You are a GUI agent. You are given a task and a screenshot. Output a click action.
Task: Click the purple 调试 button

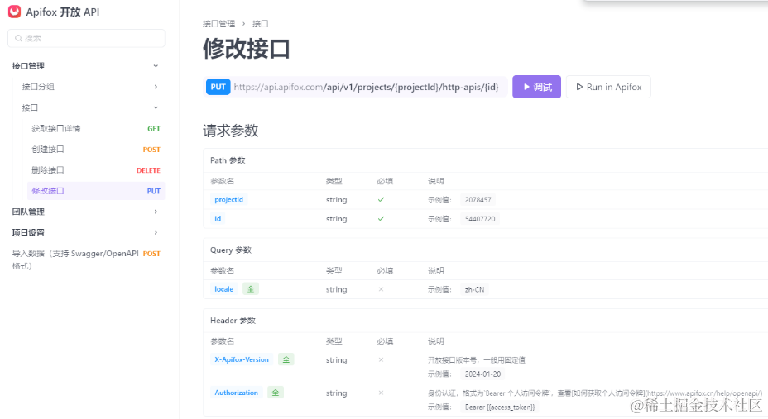pos(537,87)
